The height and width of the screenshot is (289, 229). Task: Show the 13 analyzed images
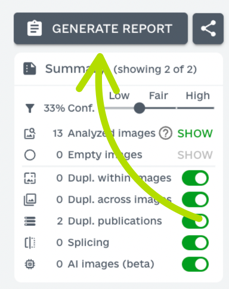195,133
